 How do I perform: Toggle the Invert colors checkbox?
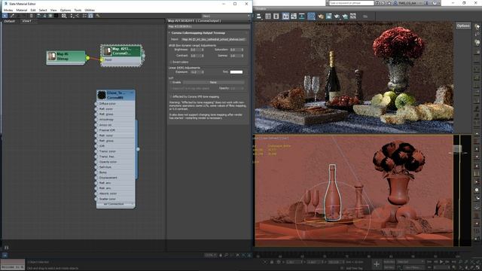pos(171,62)
